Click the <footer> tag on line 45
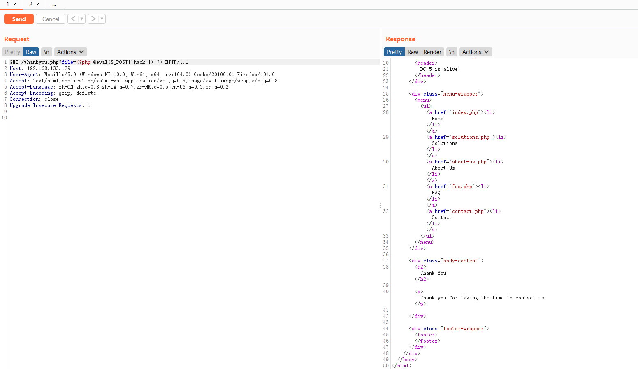 point(426,335)
